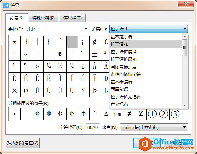197x154 pixels.
Task: Select the inverted exclamation ¡ symbol
Action: 83,42
